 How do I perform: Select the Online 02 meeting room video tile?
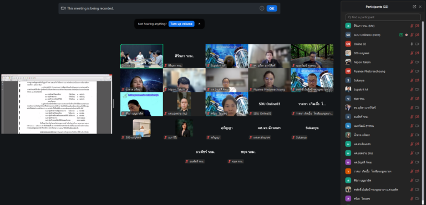(x=141, y=56)
